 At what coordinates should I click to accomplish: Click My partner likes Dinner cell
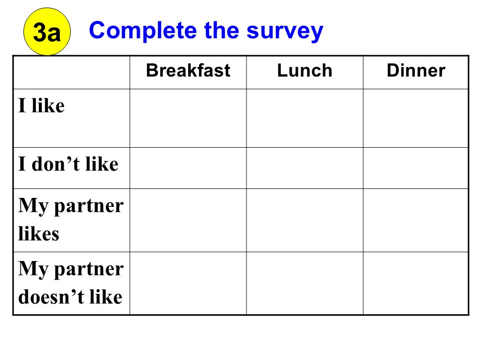coord(416,220)
